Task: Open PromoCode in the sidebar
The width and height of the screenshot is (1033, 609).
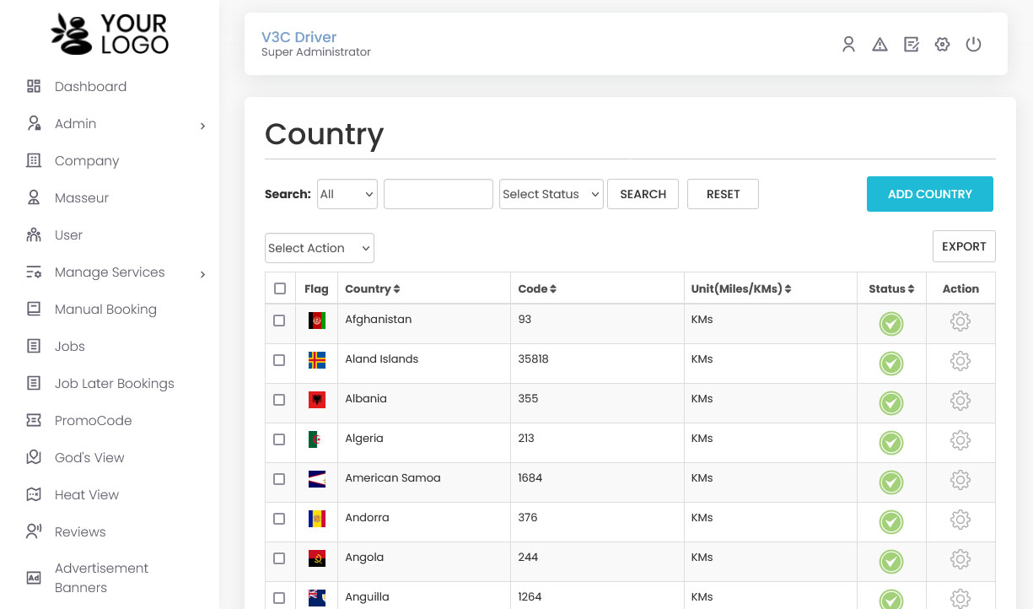Action: 94,420
